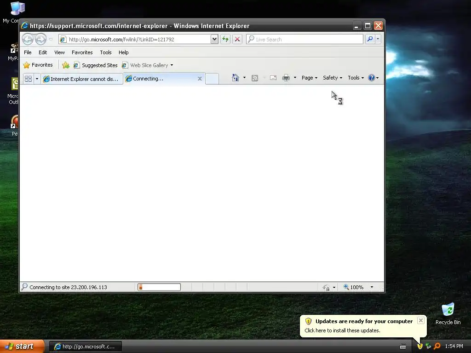471x353 pixels.
Task: Click the Favorites star button
Action: [x=38, y=65]
